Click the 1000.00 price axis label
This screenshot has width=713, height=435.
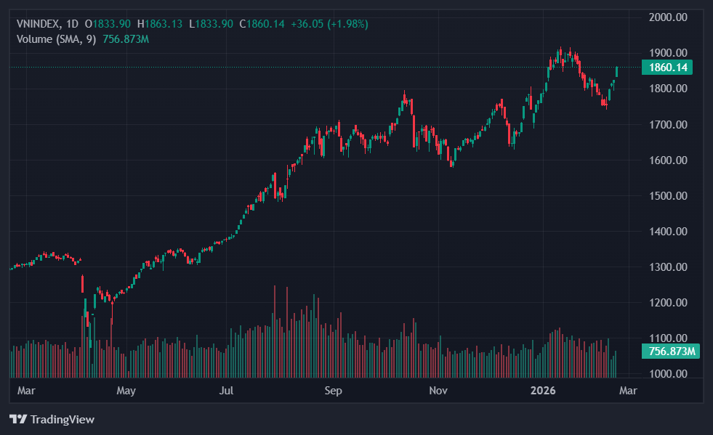667,374
